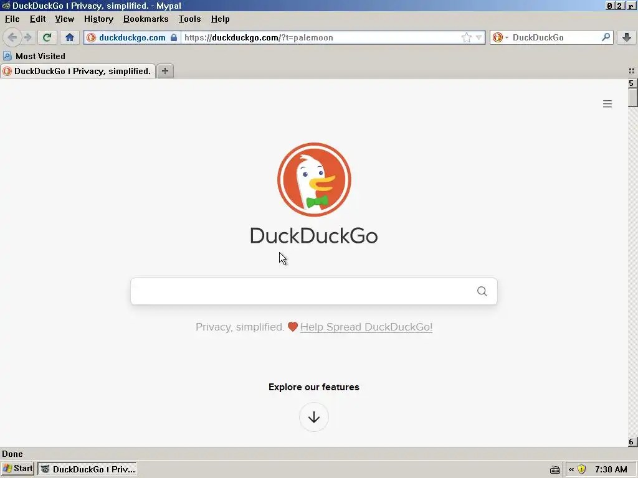Open the File menu
This screenshot has width=638, height=478.
[12, 19]
